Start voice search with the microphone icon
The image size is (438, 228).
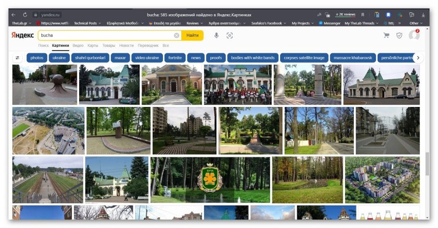tap(216, 35)
